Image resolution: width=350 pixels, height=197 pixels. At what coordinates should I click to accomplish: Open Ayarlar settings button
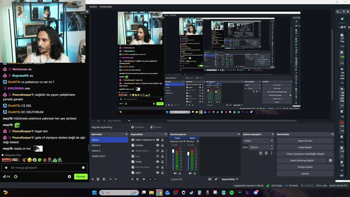(305, 173)
